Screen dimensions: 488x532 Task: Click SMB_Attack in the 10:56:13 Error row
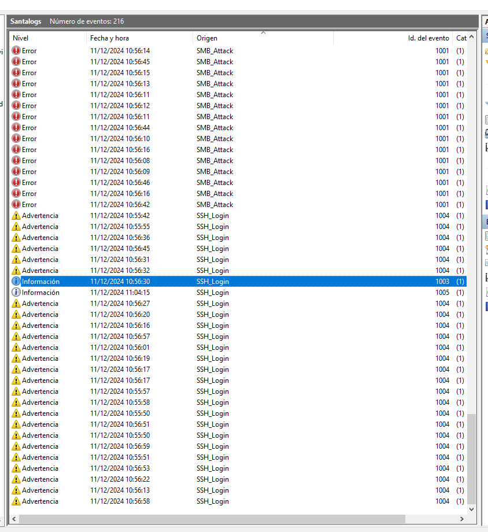pyautogui.click(x=215, y=84)
